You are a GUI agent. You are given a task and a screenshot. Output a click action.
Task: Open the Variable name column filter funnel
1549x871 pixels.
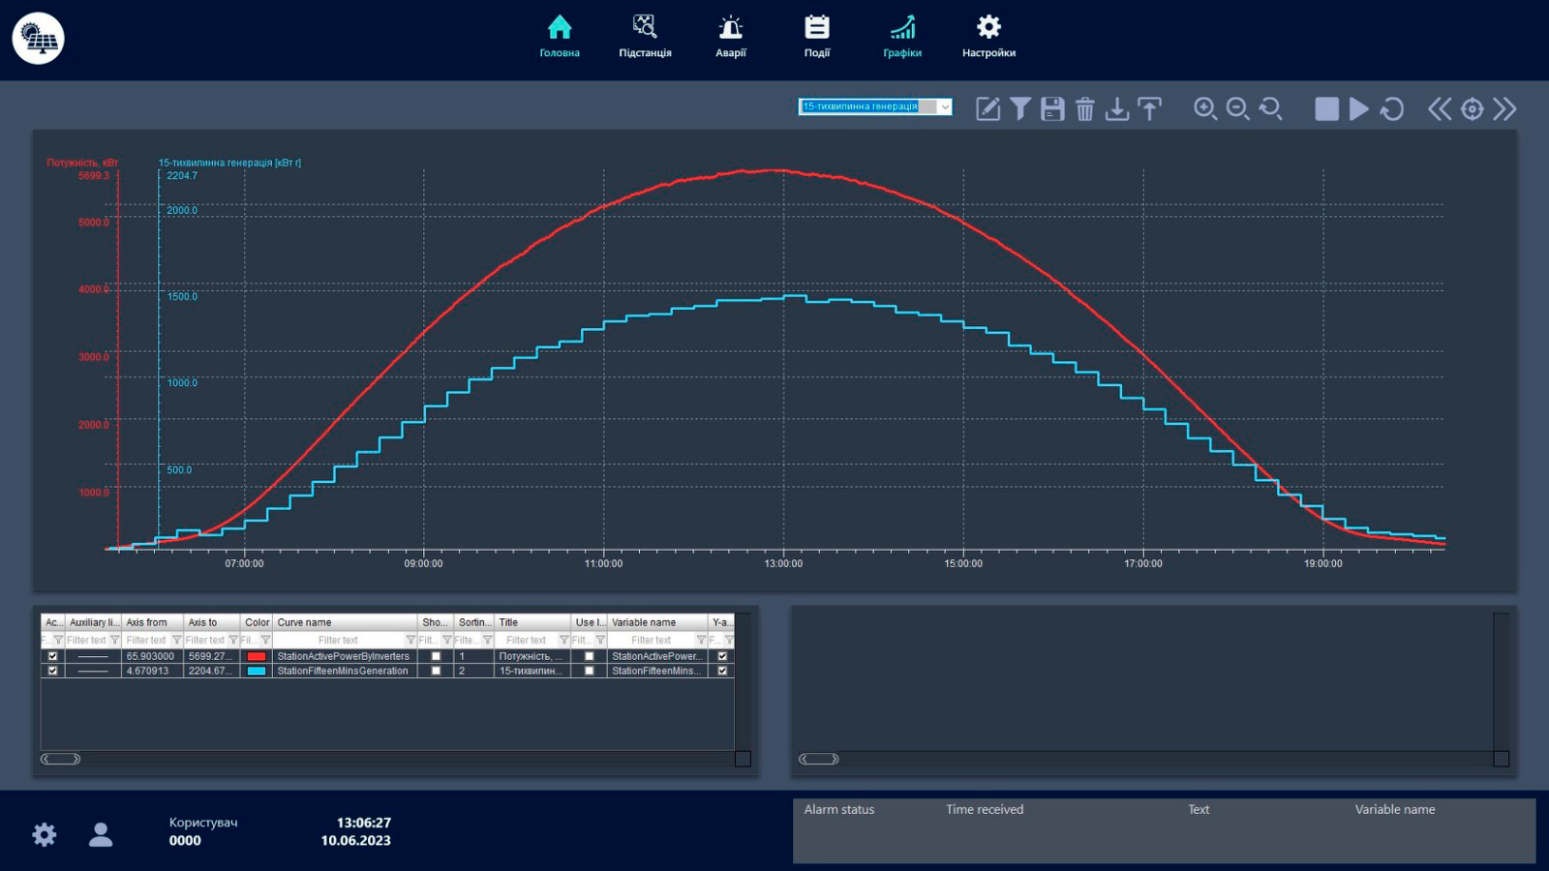coord(701,640)
